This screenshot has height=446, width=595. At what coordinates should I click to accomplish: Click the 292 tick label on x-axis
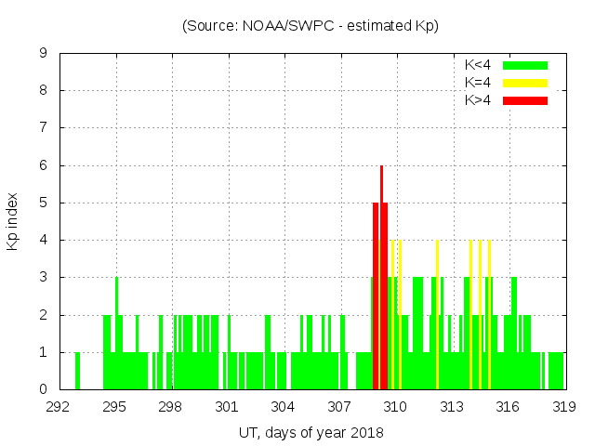(59, 407)
